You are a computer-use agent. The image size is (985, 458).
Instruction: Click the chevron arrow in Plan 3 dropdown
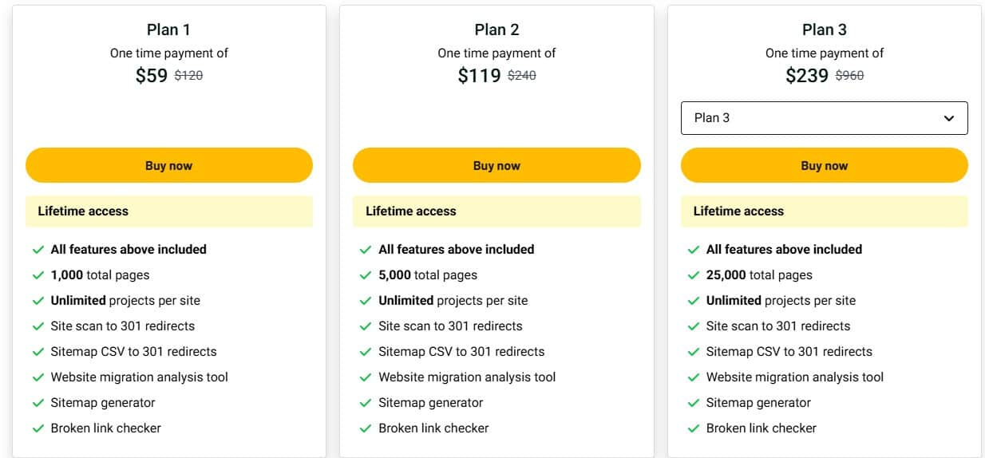(949, 118)
